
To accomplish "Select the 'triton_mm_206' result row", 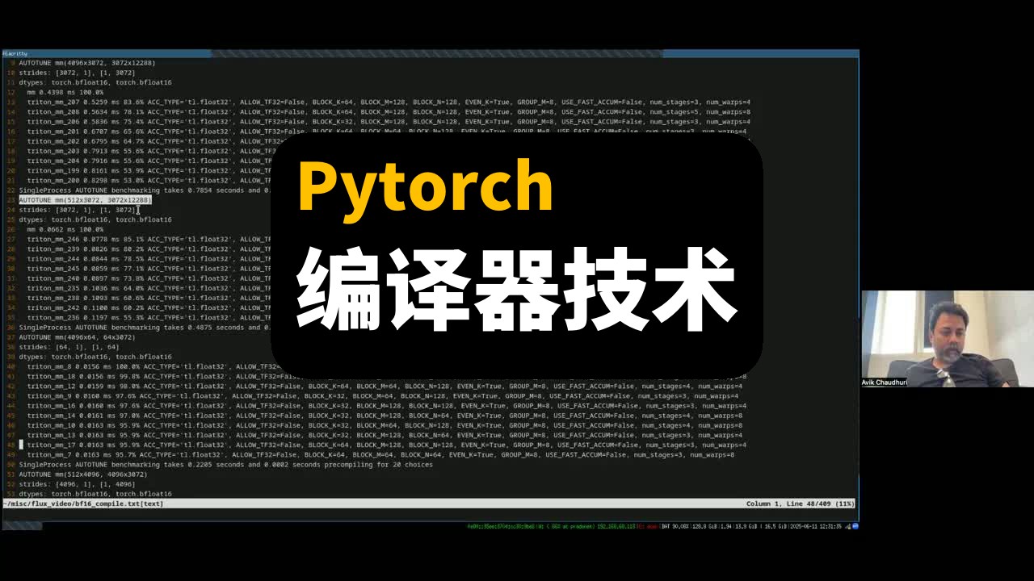I will 389,121.
